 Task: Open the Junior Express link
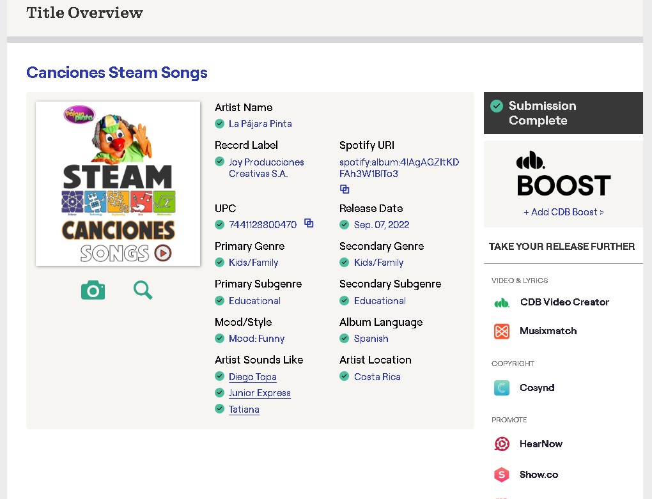260,393
